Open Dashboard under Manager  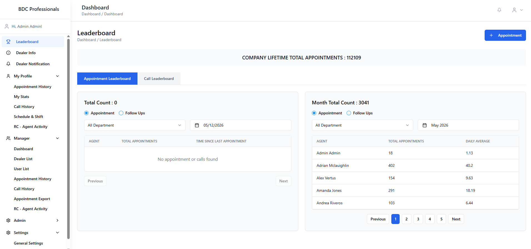point(23,149)
